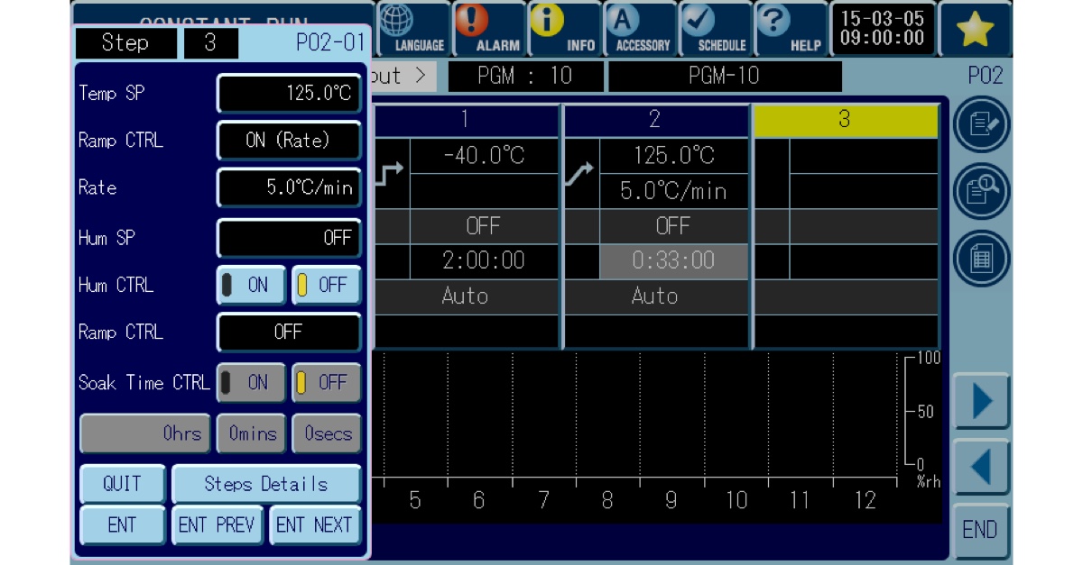Open the Help question mark icon
This screenshot has width=1083, height=565.
coord(791,30)
